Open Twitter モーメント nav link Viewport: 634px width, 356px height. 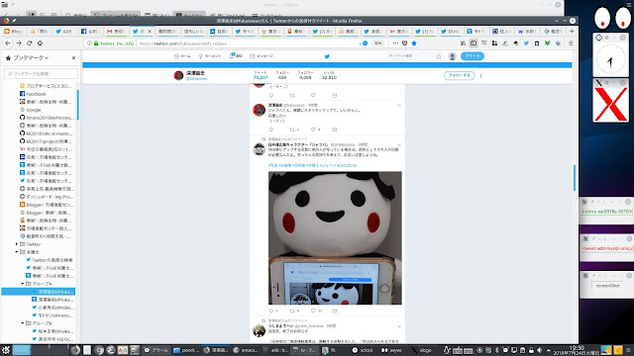(209, 56)
